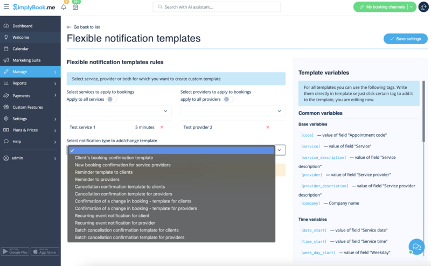Click the Dashboard sidebar icon

6,26
